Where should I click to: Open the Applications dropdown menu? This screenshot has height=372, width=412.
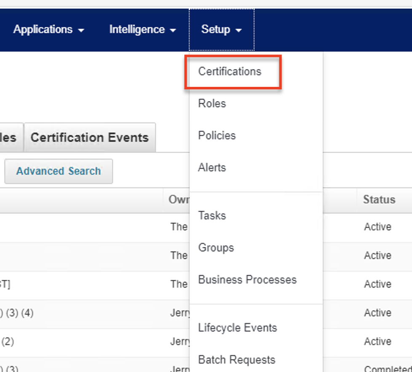click(x=48, y=30)
